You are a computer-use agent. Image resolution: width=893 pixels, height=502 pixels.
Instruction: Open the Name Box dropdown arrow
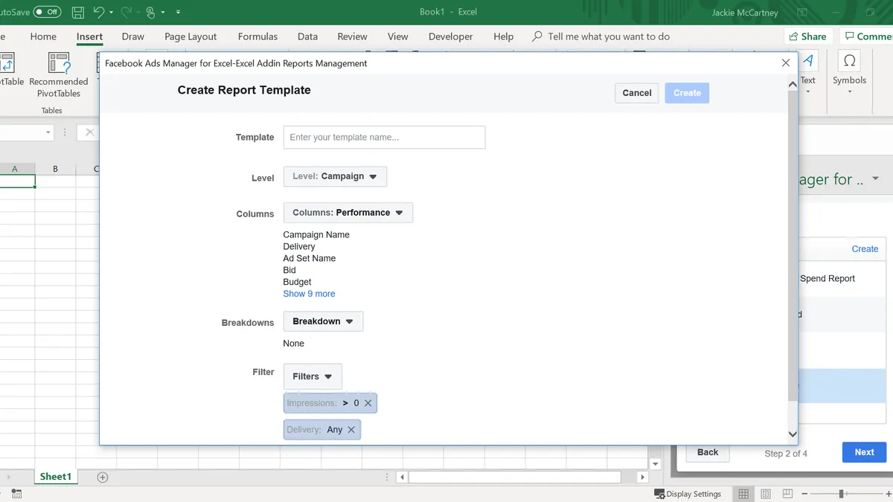[48, 132]
